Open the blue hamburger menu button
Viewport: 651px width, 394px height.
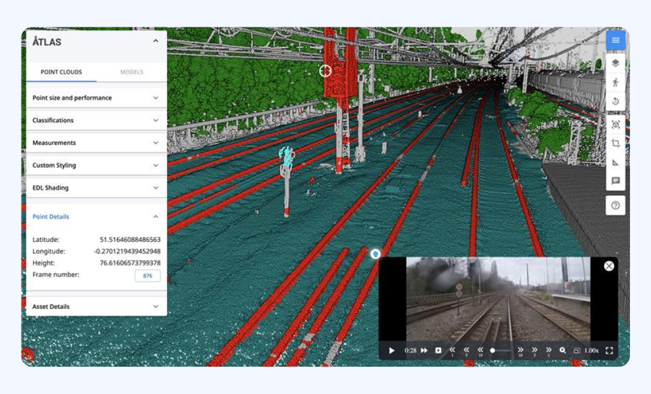(615, 41)
